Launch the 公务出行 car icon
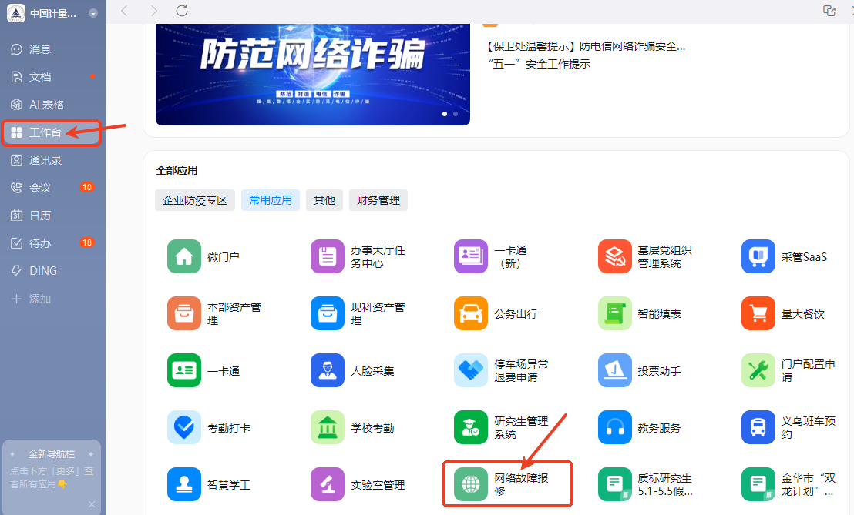Screen dimensions: 854x515 click(471, 314)
